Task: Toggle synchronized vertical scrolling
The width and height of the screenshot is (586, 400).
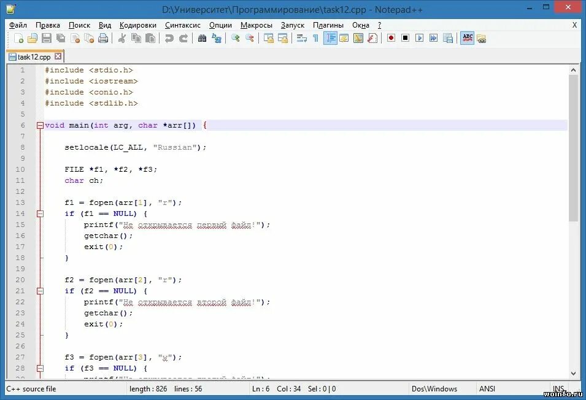Action: (268, 38)
